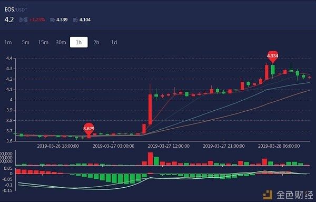The image size is (316, 202).
Task: Click the 2019-03-27 03:00:00 time label
Action: (x=113, y=146)
